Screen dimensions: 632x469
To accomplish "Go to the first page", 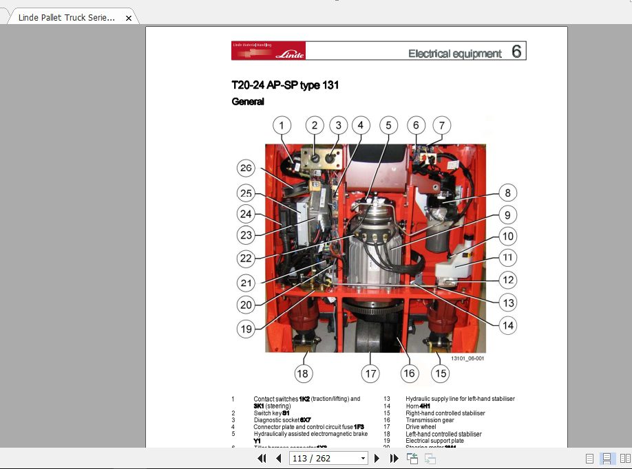I will [x=262, y=458].
